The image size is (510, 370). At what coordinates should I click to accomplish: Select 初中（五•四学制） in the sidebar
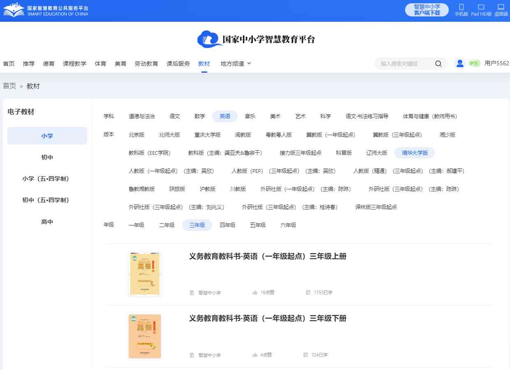47,200
